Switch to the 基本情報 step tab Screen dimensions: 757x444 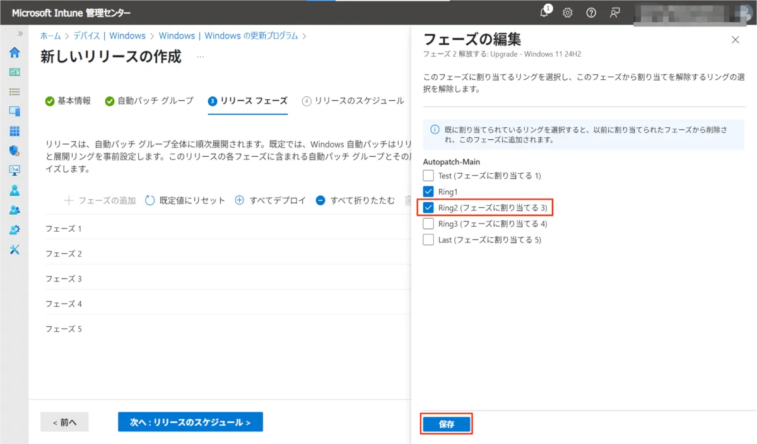[x=68, y=101]
